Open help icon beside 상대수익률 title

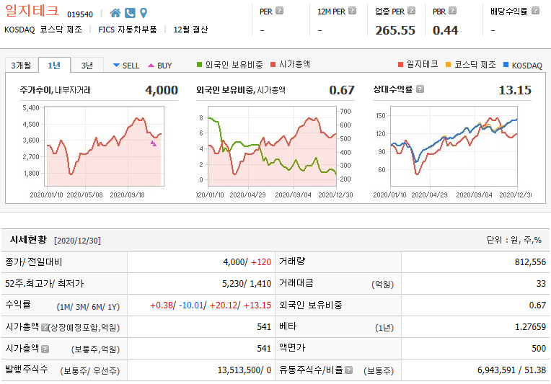(x=420, y=89)
